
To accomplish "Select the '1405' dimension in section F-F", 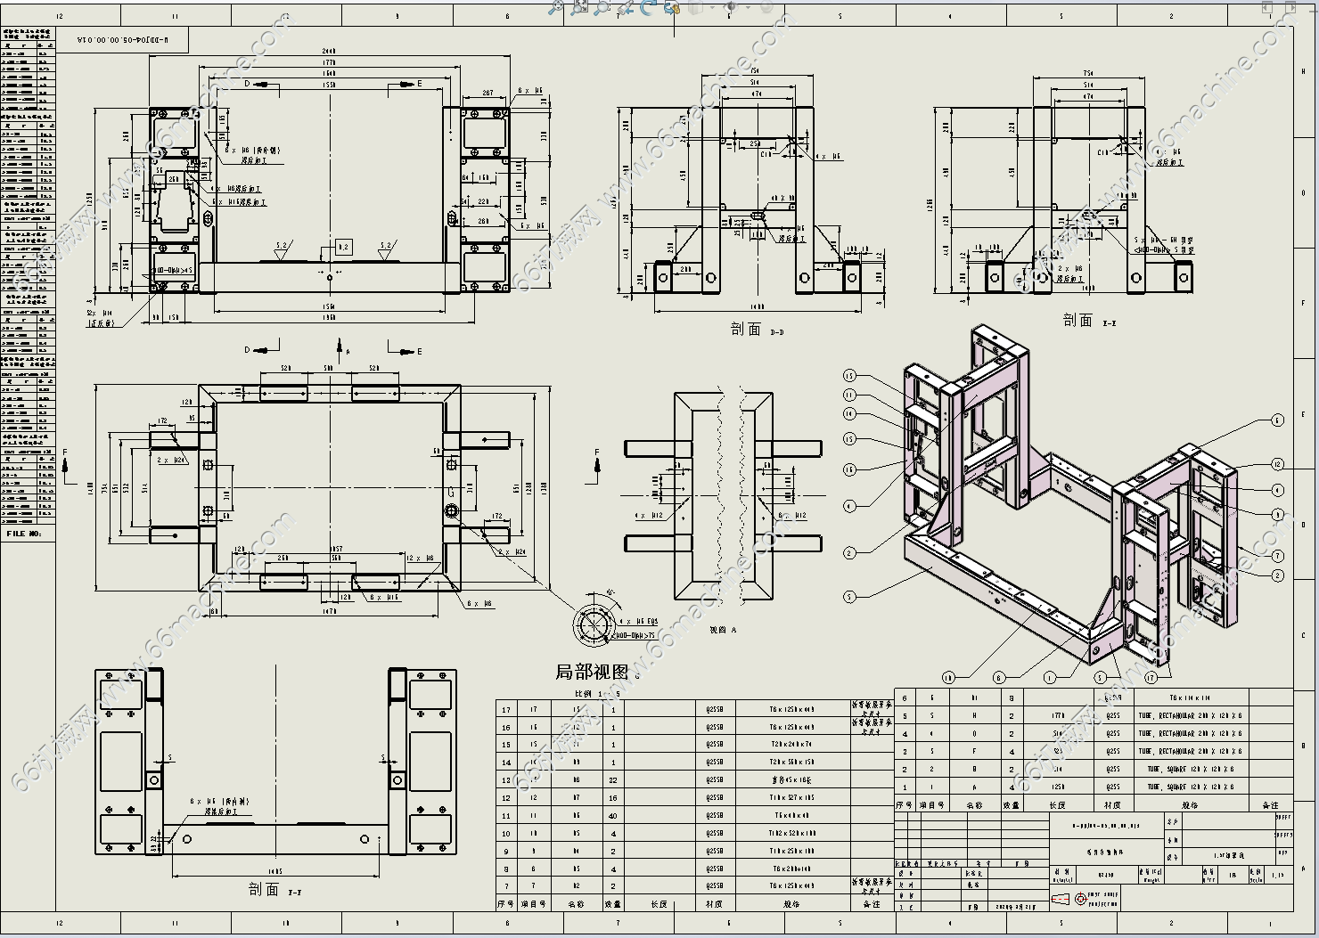I will 274,871.
